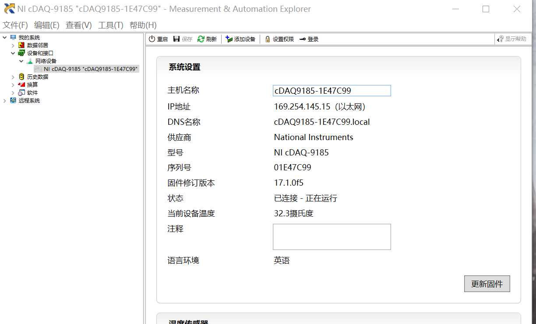Click the 重启 restart toolbar icon

[152, 39]
